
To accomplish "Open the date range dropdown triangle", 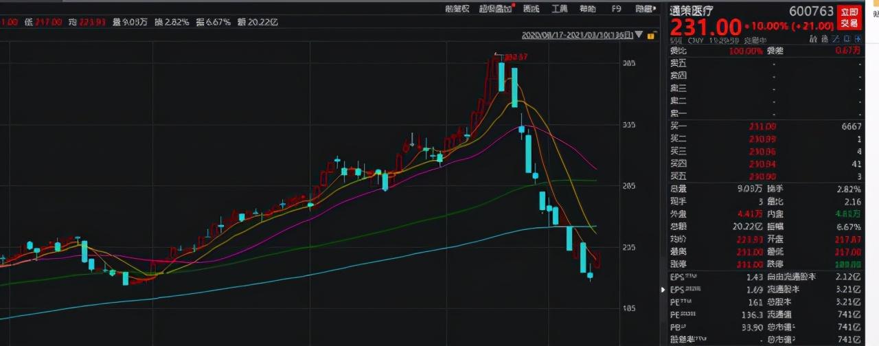I will pyautogui.click(x=639, y=34).
